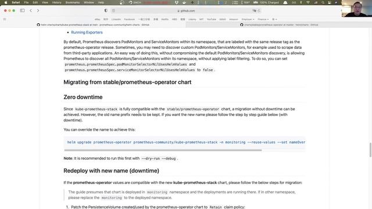Reload the page with the refresh icon
Viewport: 372px width, 209px height.
pos(259,10)
